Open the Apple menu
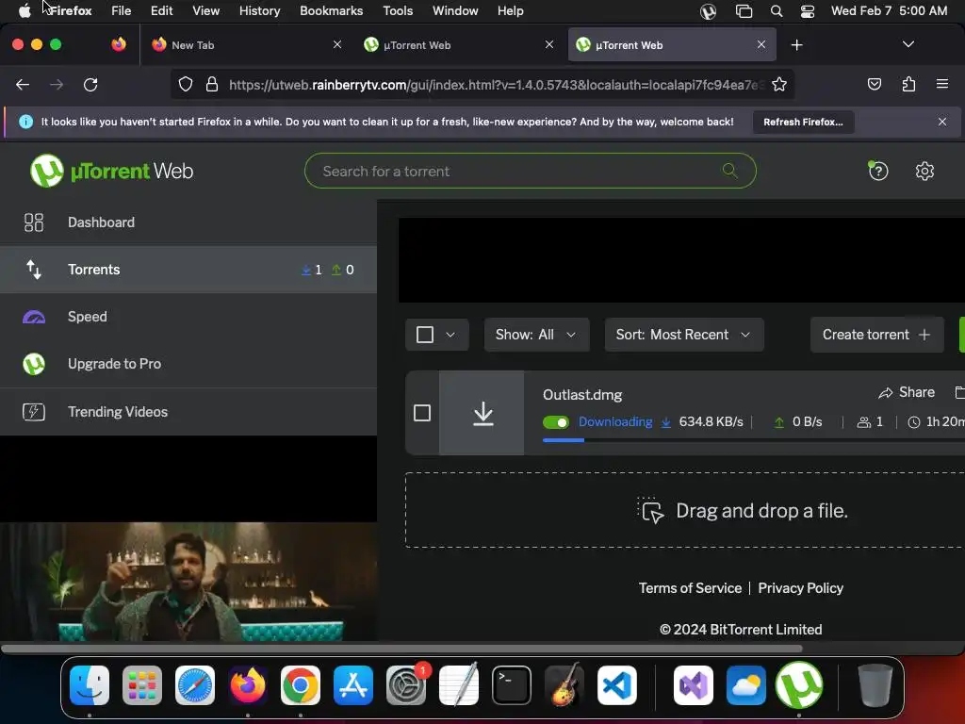Viewport: 965px width, 724px height. [25, 10]
